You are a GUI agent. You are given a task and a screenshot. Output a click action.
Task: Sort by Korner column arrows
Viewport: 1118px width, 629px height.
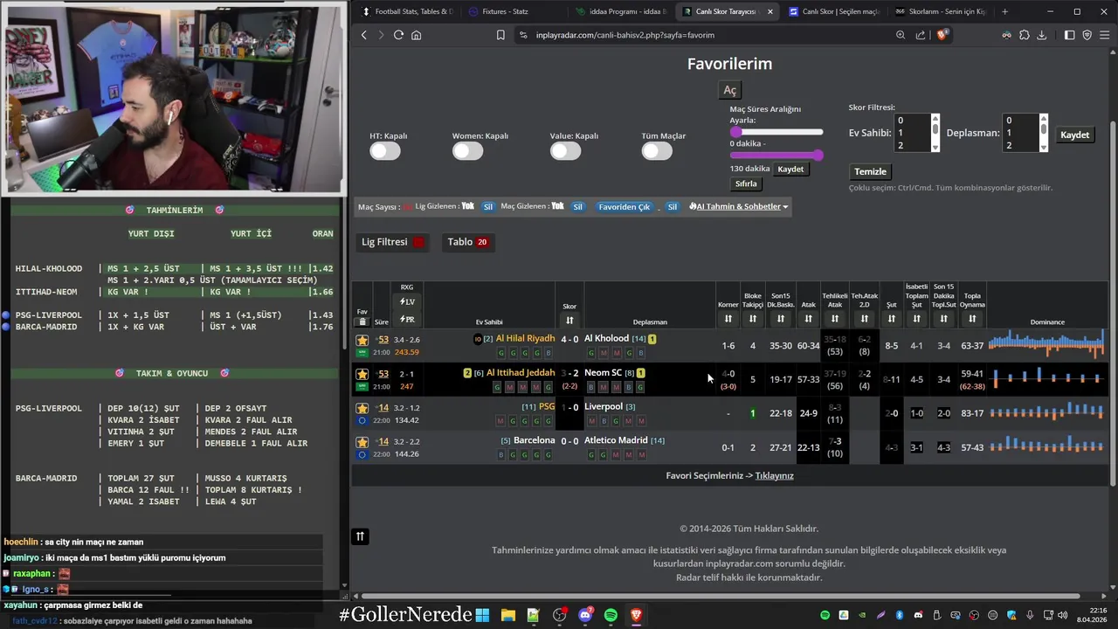[728, 319]
